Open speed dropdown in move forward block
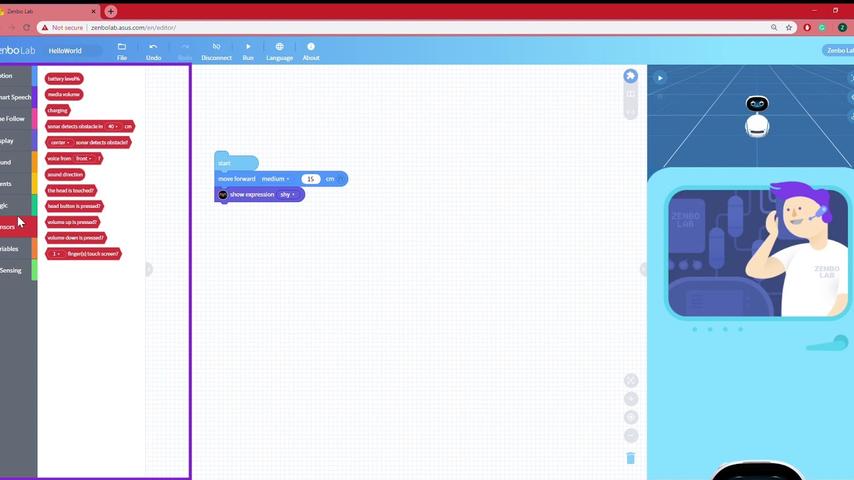 click(276, 179)
